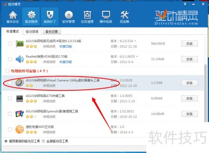Select the 推荐更新的驱动及工具 radio button
This screenshot has height=153, width=209.
click(x=6, y=141)
